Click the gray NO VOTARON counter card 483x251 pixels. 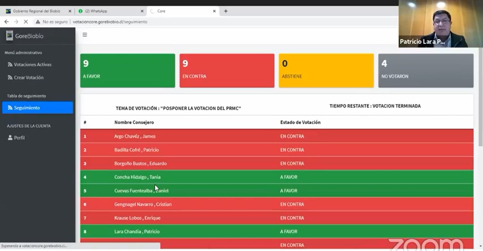pyautogui.click(x=426, y=71)
